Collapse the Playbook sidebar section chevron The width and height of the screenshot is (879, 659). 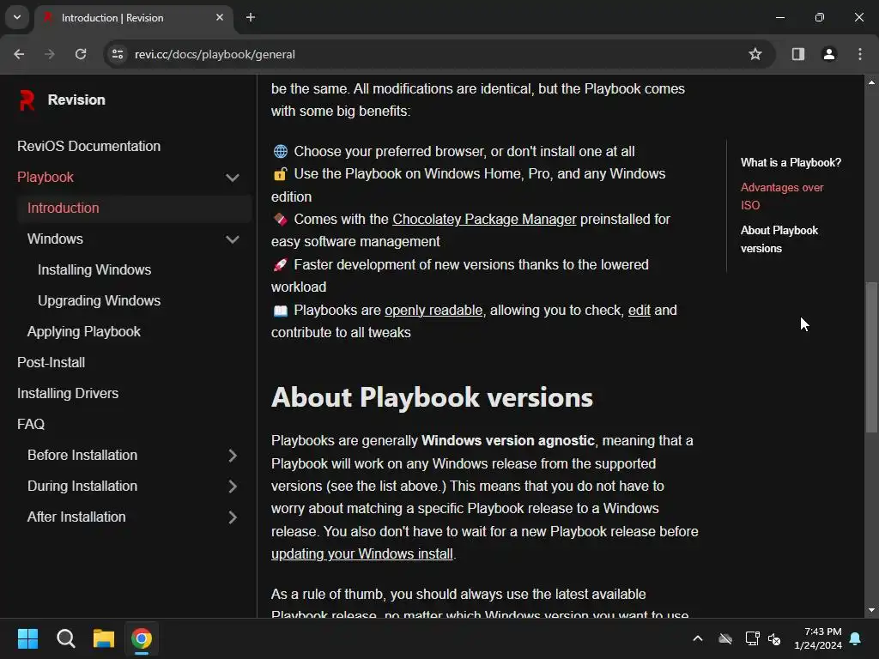click(233, 178)
